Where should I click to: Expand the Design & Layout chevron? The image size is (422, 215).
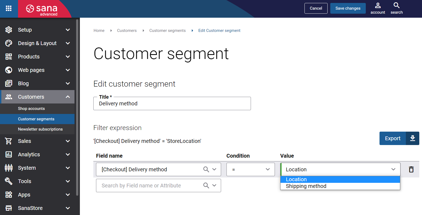tap(68, 43)
